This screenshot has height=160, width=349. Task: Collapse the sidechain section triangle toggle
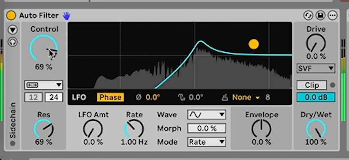(13, 30)
